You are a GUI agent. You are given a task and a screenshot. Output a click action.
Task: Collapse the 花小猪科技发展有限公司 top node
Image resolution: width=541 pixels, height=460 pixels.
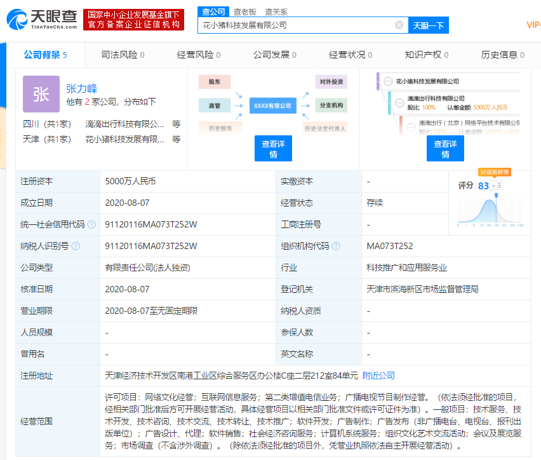point(388,83)
